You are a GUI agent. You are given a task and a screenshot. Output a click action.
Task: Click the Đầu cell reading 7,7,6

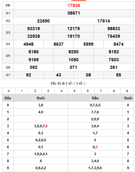coord(95,112)
